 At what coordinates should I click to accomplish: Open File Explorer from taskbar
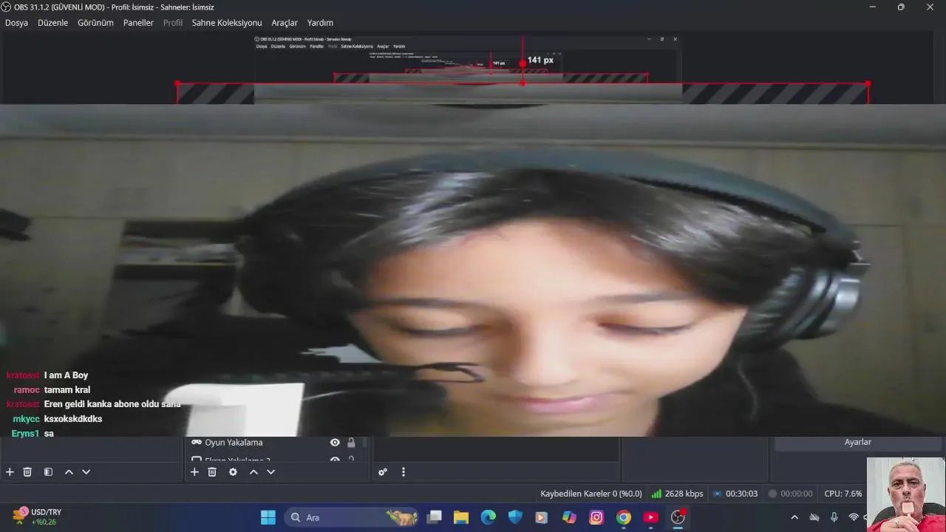pyautogui.click(x=461, y=517)
